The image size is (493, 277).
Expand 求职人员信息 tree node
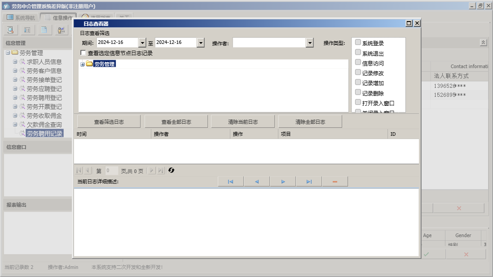click(15, 62)
